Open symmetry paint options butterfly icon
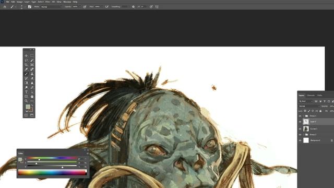The height and width of the screenshot is (188, 334). (157, 7)
